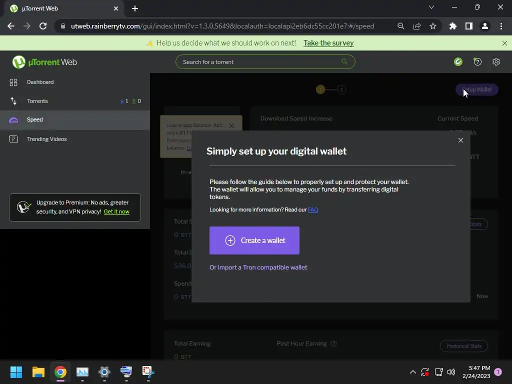Image resolution: width=512 pixels, height=384 pixels.
Task: Click the Speed gauge icon
Action: click(13, 120)
